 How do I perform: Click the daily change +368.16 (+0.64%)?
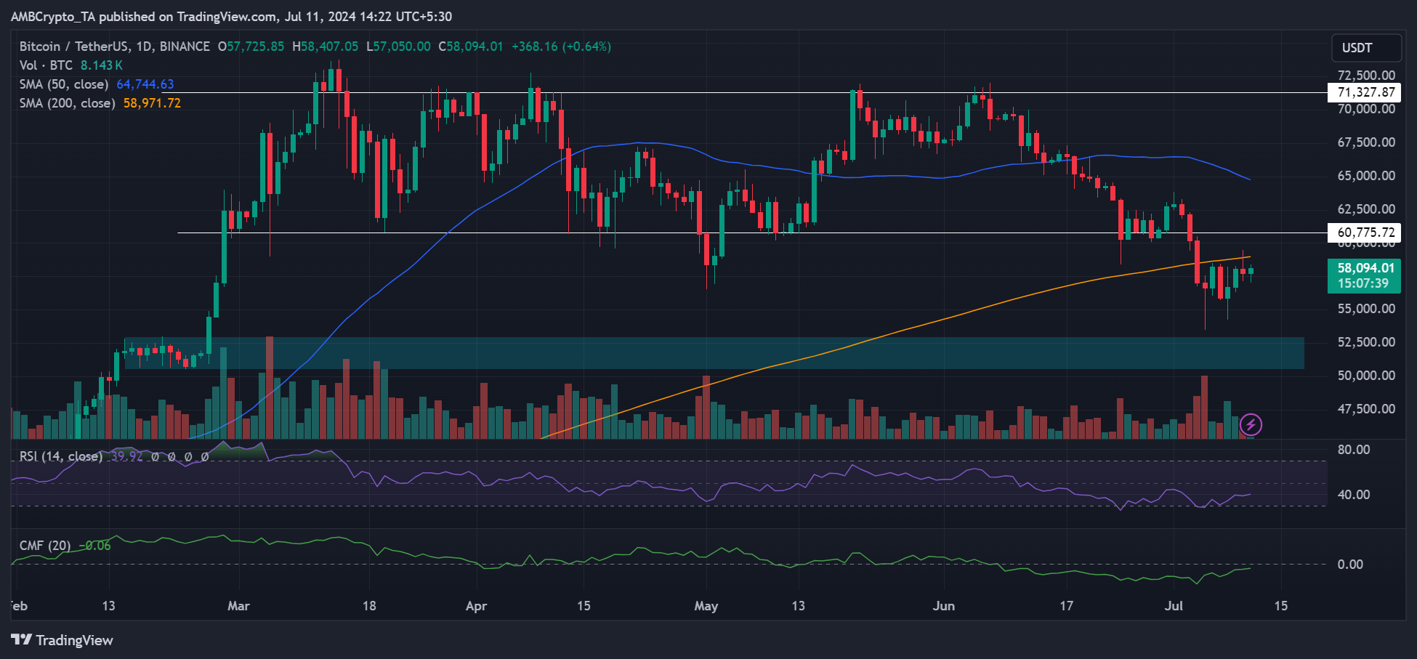coord(561,47)
